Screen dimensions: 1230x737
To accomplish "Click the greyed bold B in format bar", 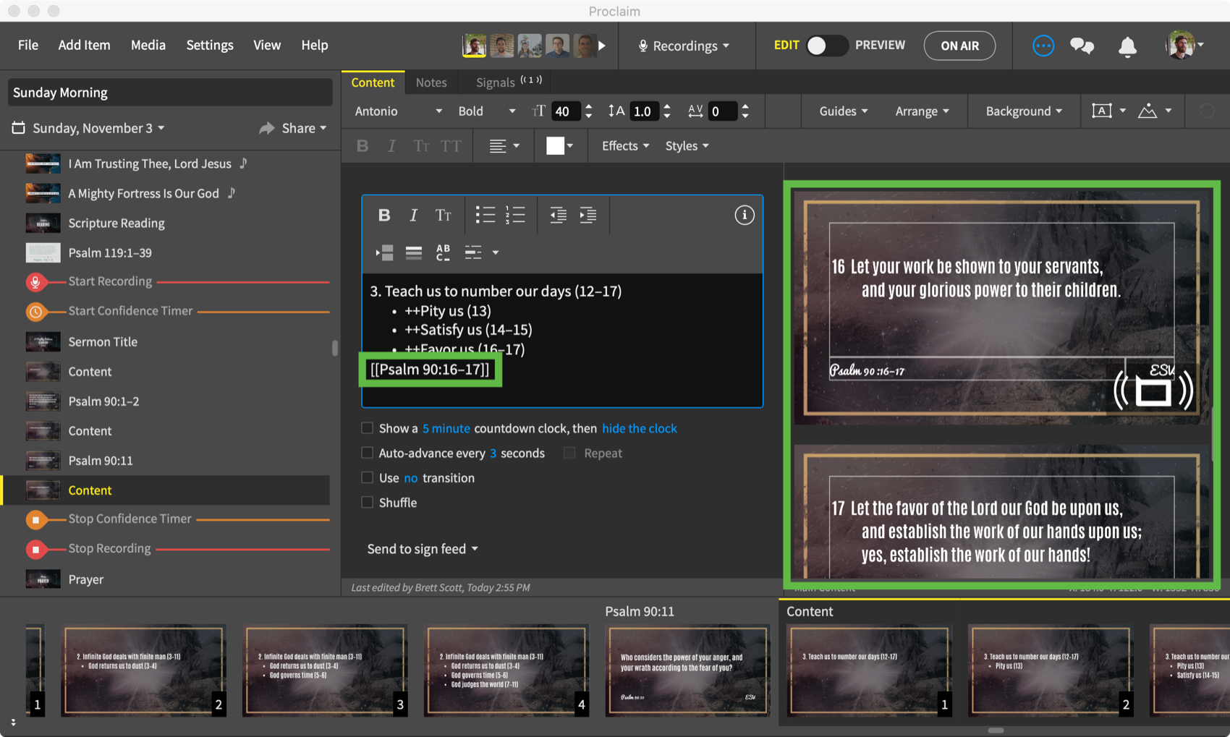I will 362,146.
